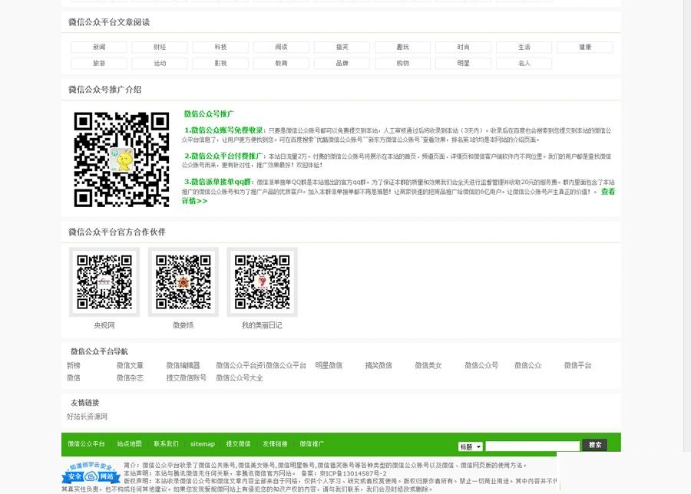Viewport: 691px width, 494px height.
Task: Click the 微娄烦 QR code thumbnail
Action: [183, 282]
